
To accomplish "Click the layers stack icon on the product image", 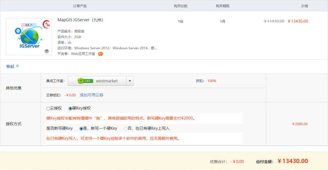I will tap(47, 51).
